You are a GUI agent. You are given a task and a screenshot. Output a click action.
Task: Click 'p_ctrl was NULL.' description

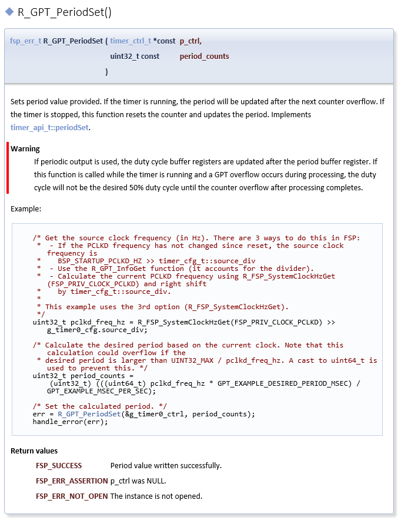tap(138, 481)
